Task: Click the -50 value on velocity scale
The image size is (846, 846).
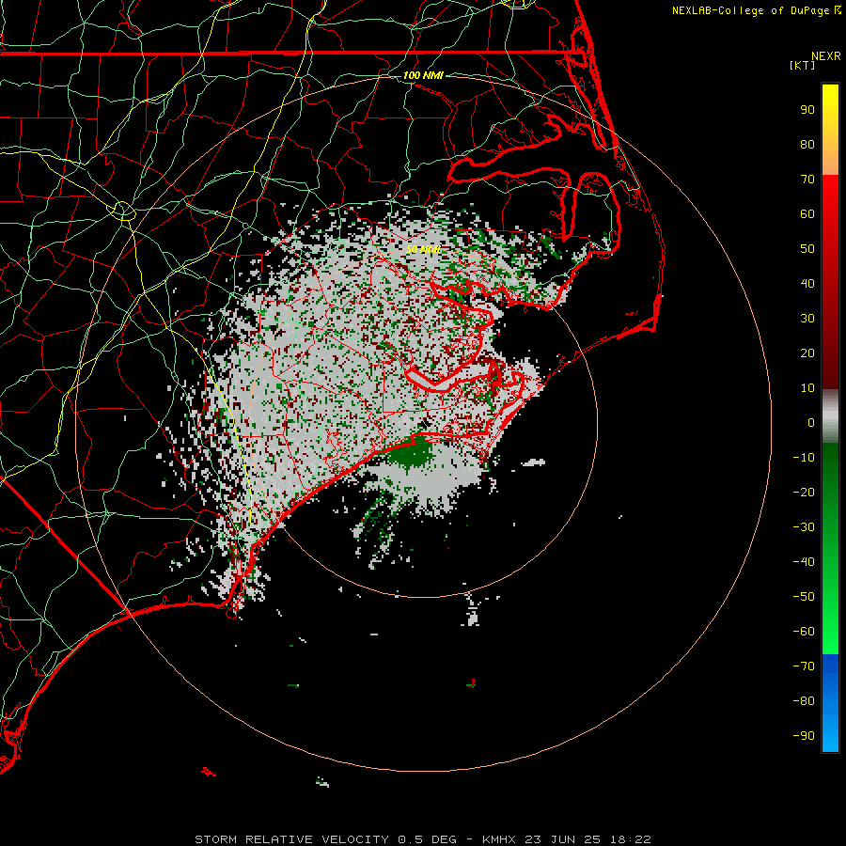Action: click(x=804, y=597)
